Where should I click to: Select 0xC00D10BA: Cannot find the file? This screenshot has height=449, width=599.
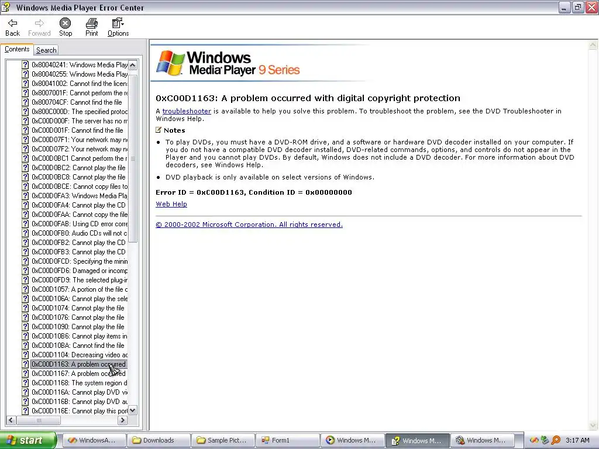[x=78, y=346]
